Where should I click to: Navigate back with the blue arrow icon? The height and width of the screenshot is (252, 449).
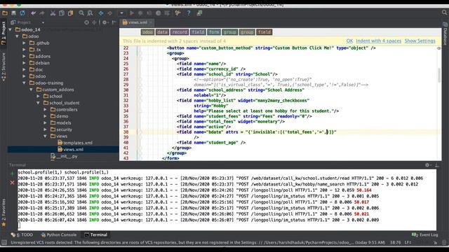coord(101,13)
